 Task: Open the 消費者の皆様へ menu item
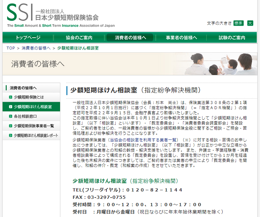click(130, 38)
